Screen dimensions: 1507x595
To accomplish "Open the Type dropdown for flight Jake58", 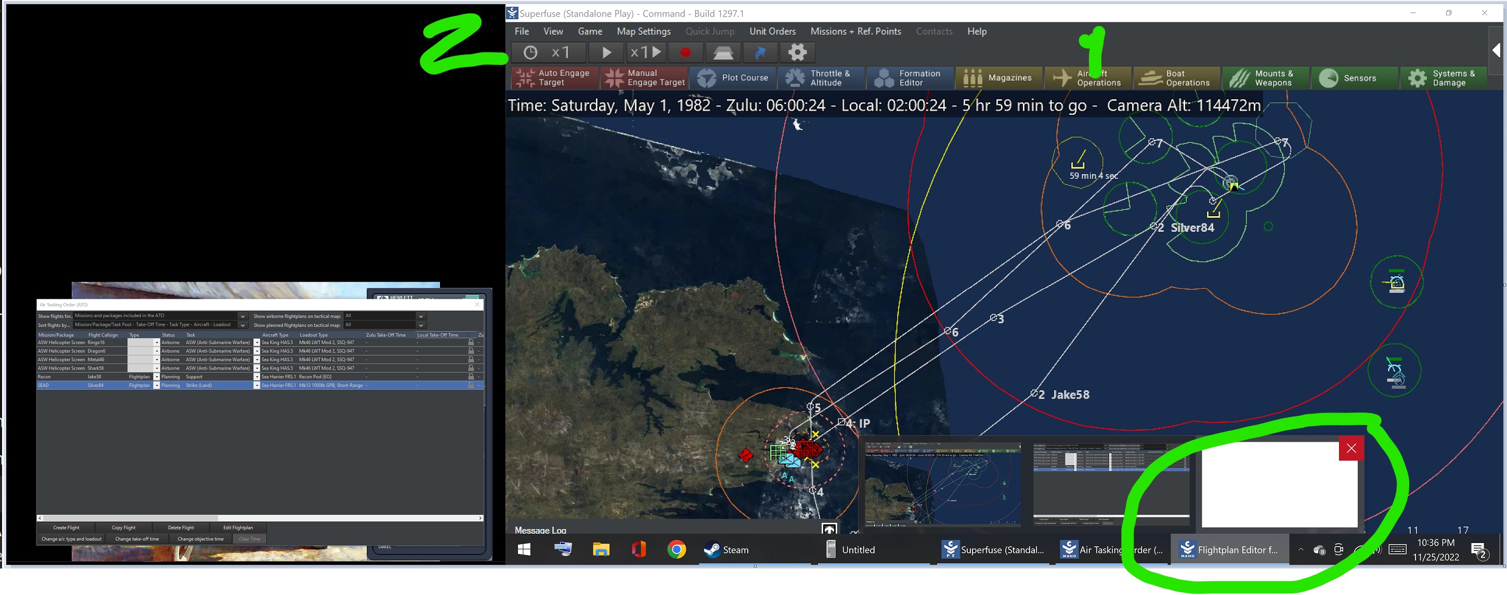I will 156,377.
